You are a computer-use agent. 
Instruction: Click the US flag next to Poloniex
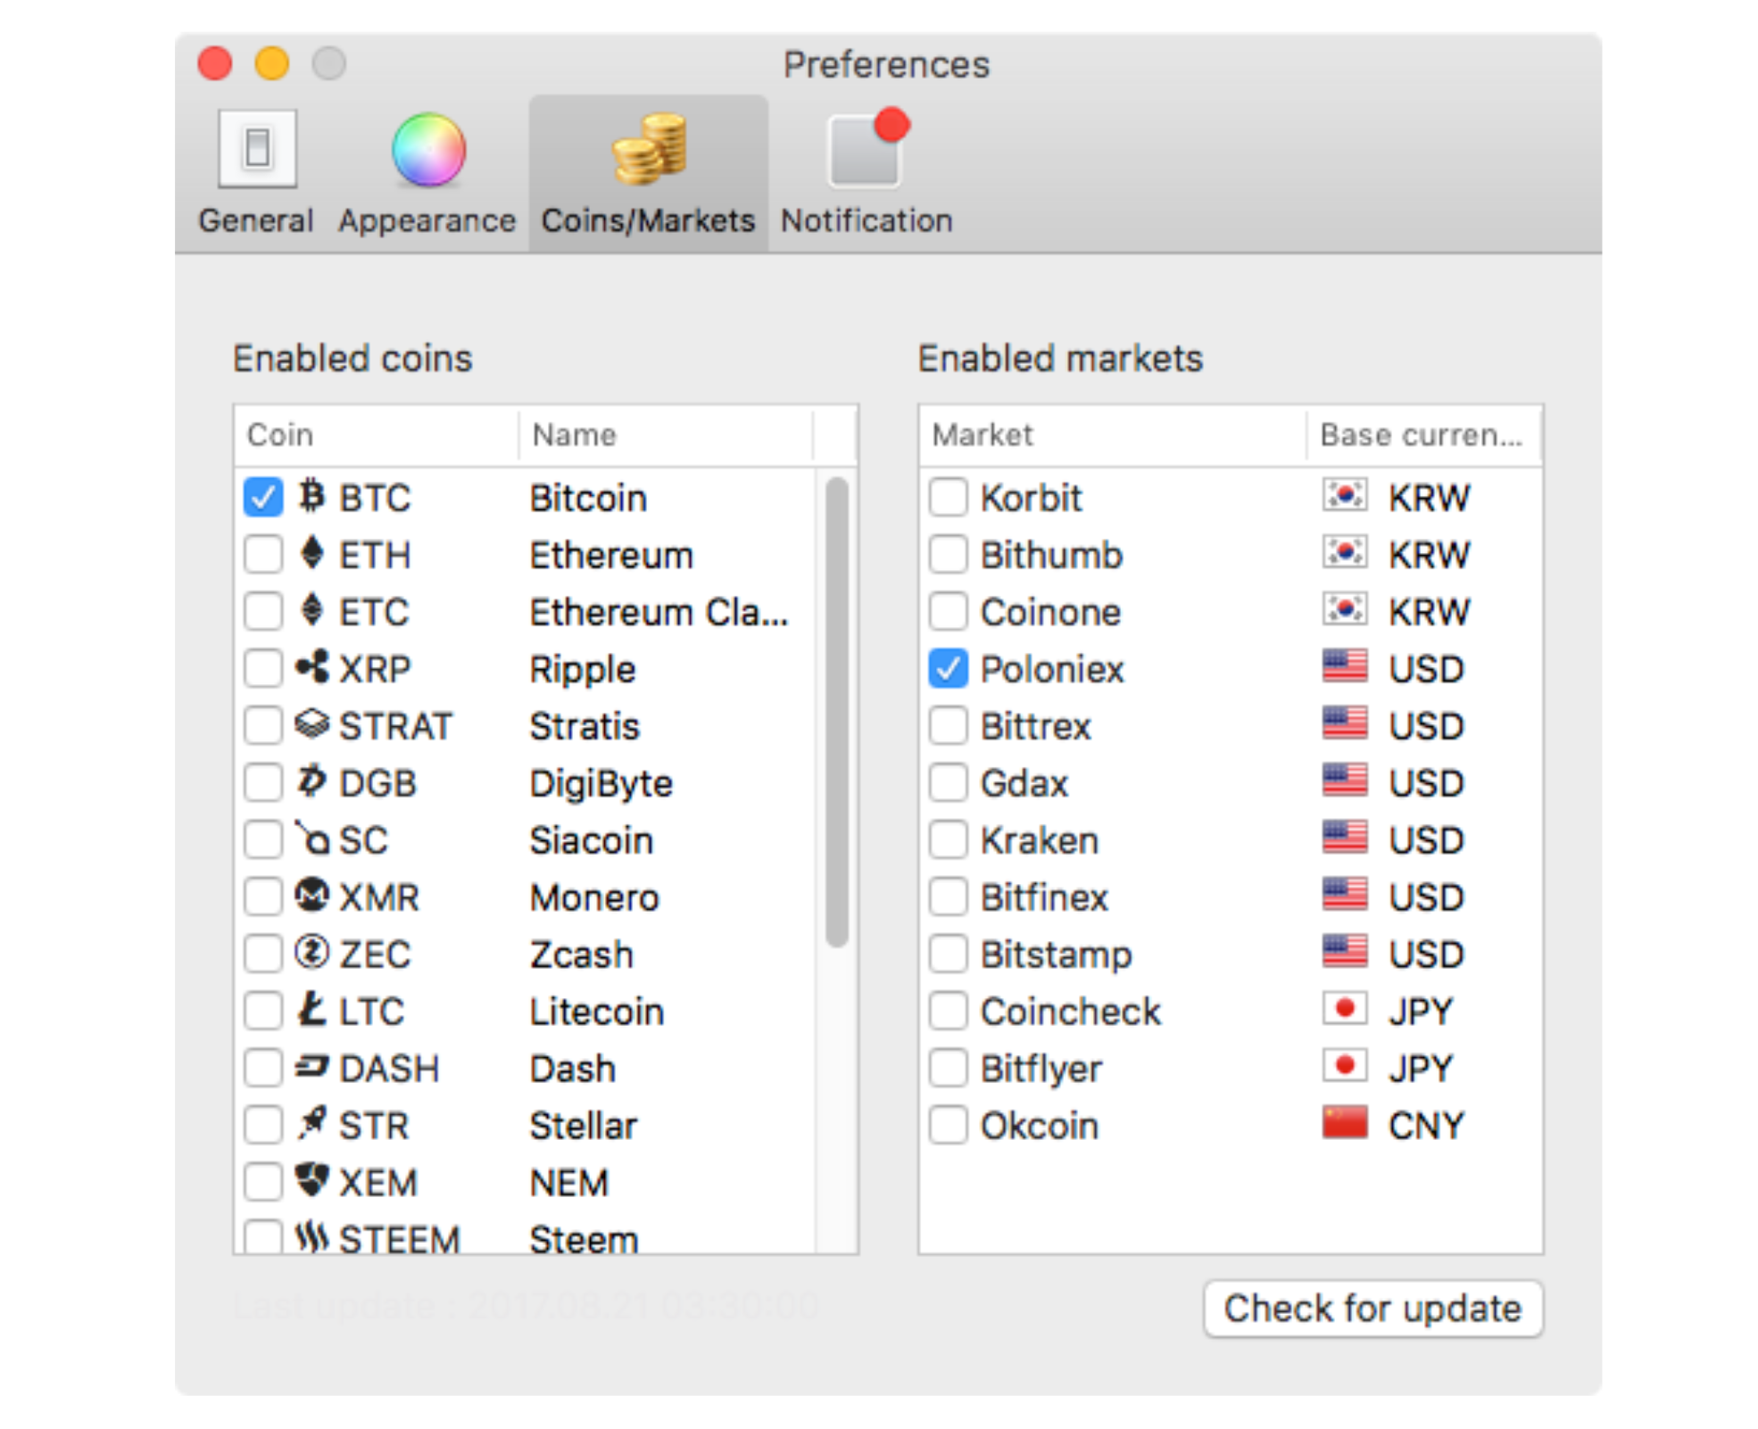(1343, 667)
